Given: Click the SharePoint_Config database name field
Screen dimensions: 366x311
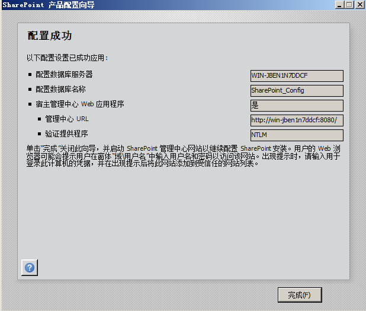Looking at the screenshot, I should point(297,90).
